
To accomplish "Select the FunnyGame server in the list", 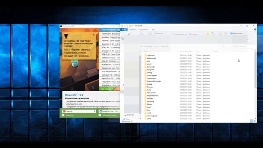I will (110, 34).
